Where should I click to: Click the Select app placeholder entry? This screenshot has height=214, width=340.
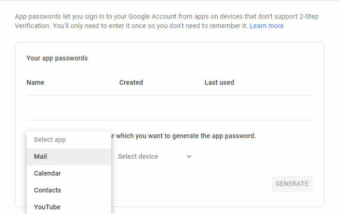[x=69, y=140]
